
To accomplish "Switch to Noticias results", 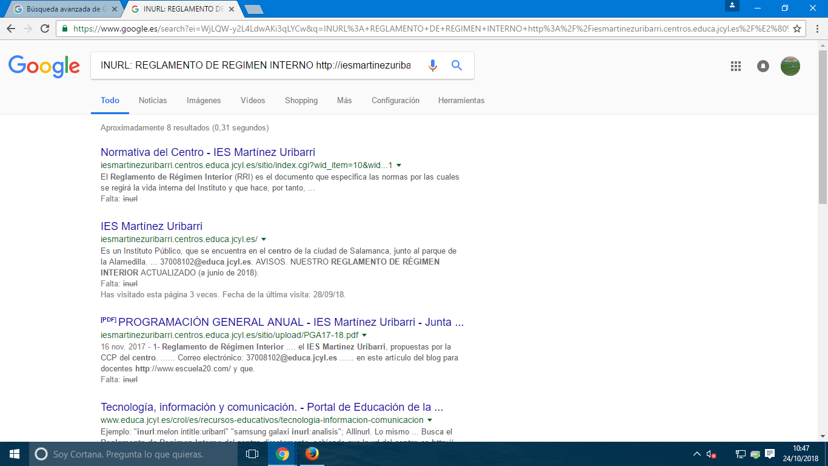I will point(153,101).
